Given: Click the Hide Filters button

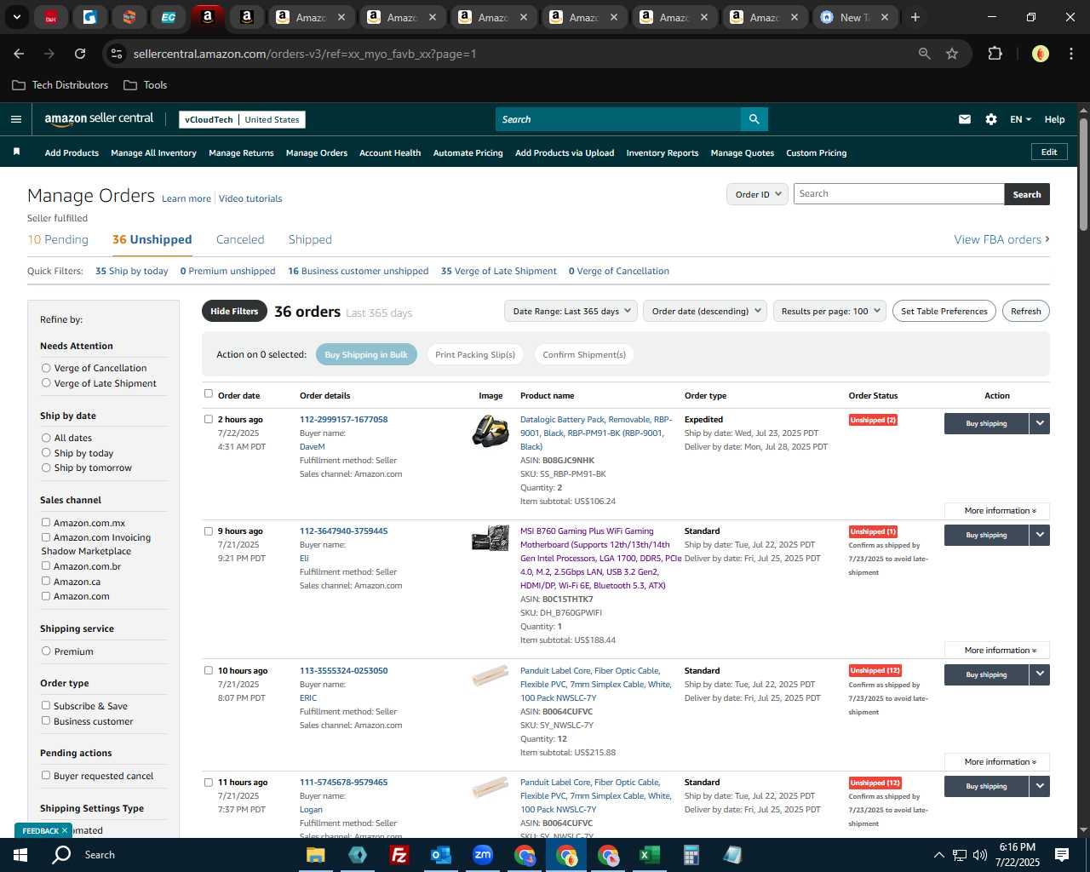Looking at the screenshot, I should click(234, 311).
